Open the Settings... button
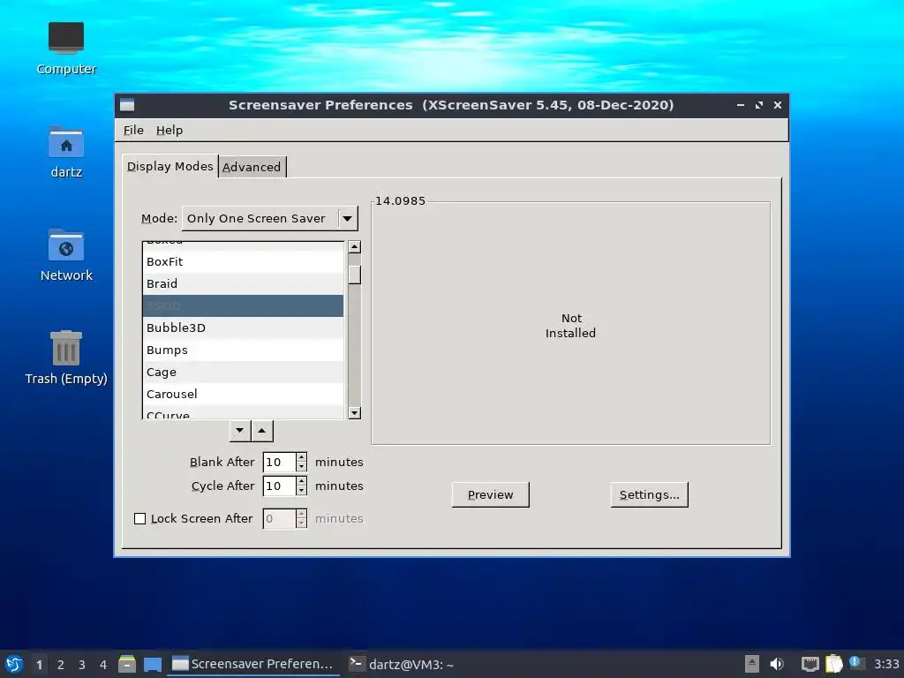 pyautogui.click(x=649, y=495)
